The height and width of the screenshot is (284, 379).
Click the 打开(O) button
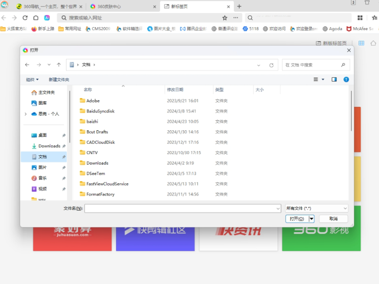(x=297, y=219)
